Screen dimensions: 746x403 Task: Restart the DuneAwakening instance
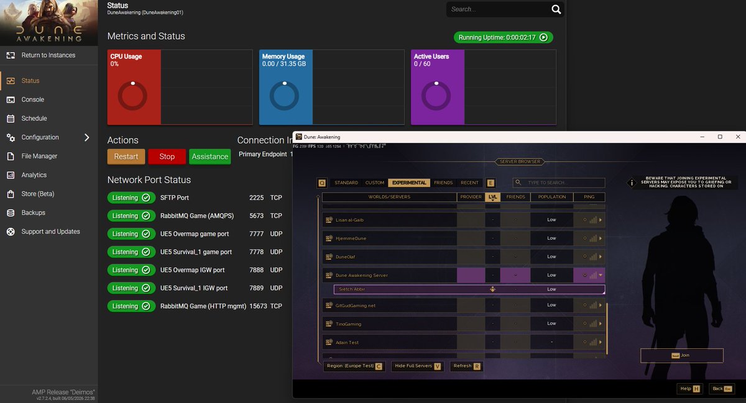[126, 156]
